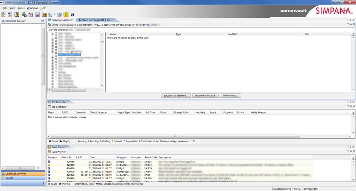Click the info icon for event 420486

[x=49, y=162]
